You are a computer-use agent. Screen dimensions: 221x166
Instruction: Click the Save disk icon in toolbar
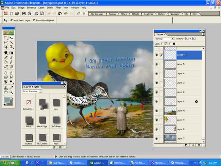pos(24,14)
